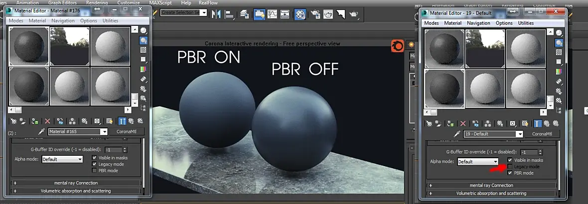Click Get Material icon in right Material Editor
588x204 pixels.
(x=429, y=123)
